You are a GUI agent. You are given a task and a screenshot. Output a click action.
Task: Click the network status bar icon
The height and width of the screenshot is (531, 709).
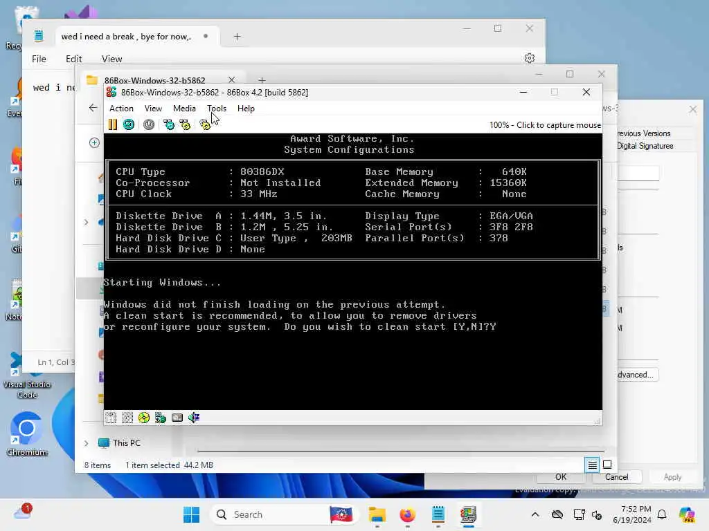coord(161,418)
